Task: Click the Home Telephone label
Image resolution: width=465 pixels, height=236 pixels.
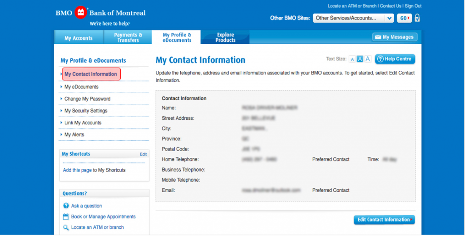Action: pos(180,159)
